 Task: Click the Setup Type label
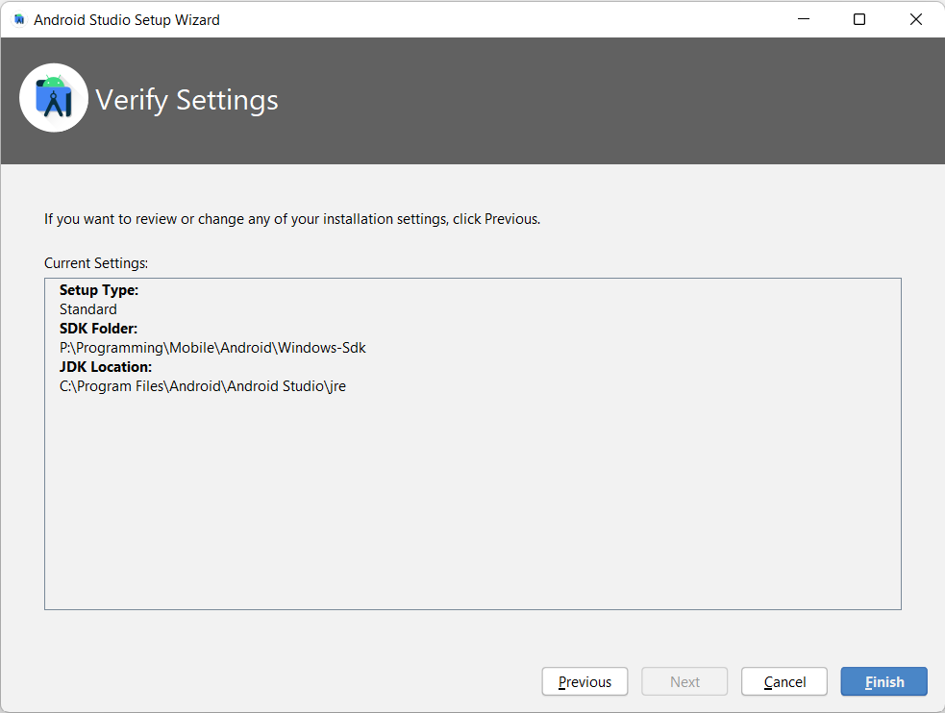(x=97, y=289)
